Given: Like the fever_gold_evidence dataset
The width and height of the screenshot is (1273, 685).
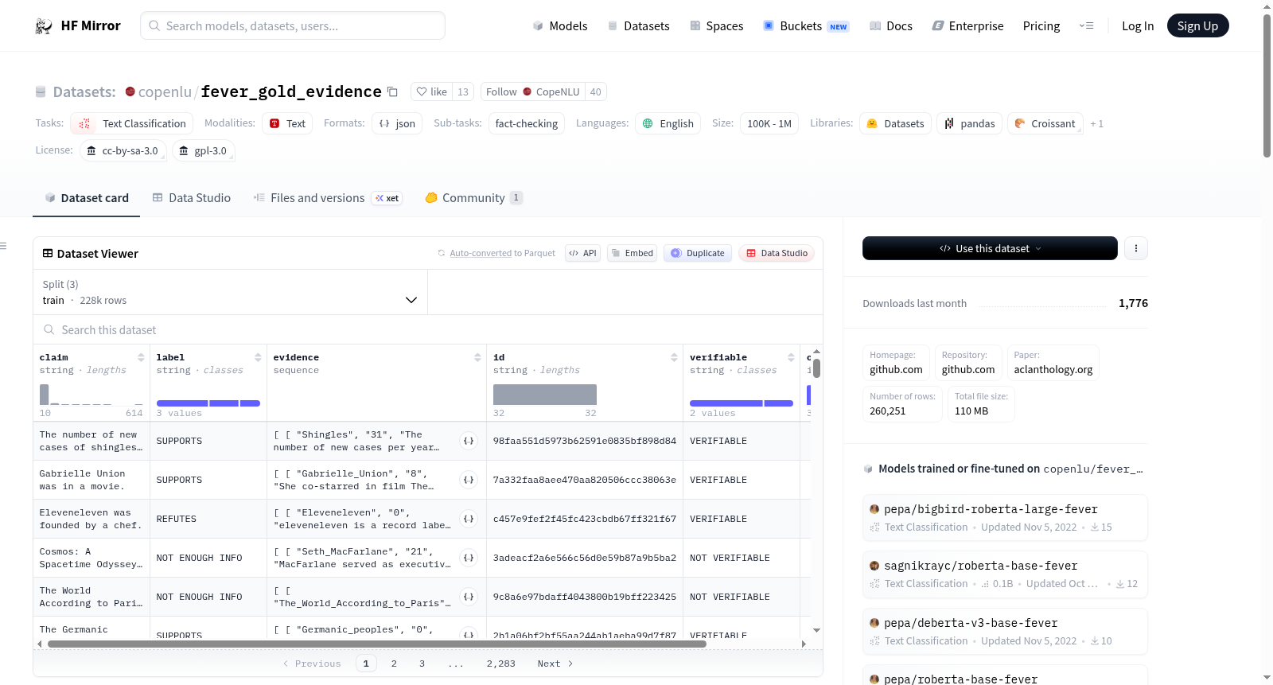Looking at the screenshot, I should click(x=432, y=91).
